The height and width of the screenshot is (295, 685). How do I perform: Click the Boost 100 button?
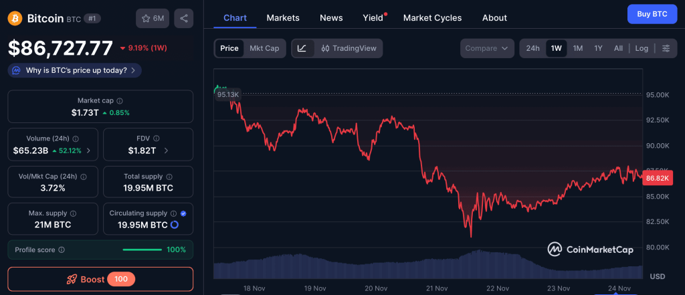point(100,279)
